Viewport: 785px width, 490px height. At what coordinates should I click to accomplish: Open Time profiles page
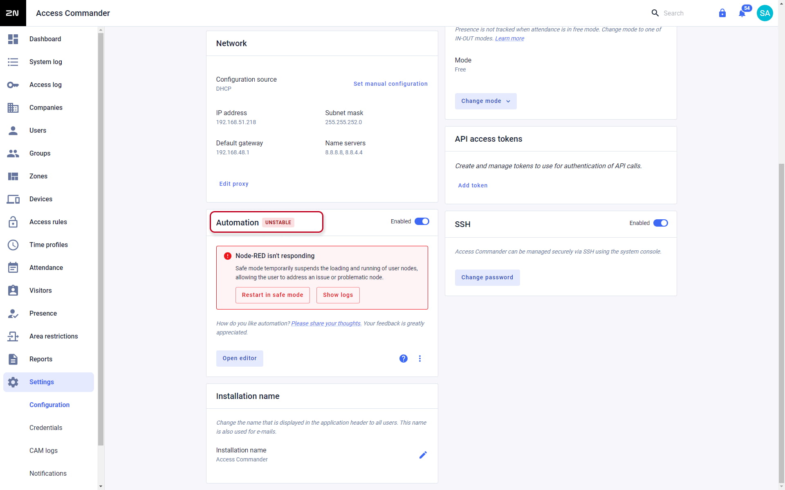pyautogui.click(x=49, y=245)
